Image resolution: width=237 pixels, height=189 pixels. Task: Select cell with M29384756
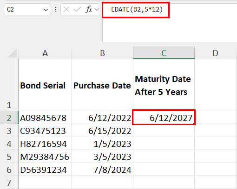[45, 157]
